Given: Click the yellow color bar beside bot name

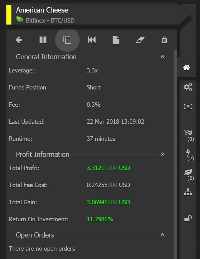Looking at the screenshot, I should [9, 15].
